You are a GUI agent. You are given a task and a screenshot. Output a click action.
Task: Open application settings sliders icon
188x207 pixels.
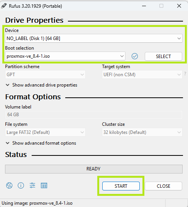coord(32,185)
